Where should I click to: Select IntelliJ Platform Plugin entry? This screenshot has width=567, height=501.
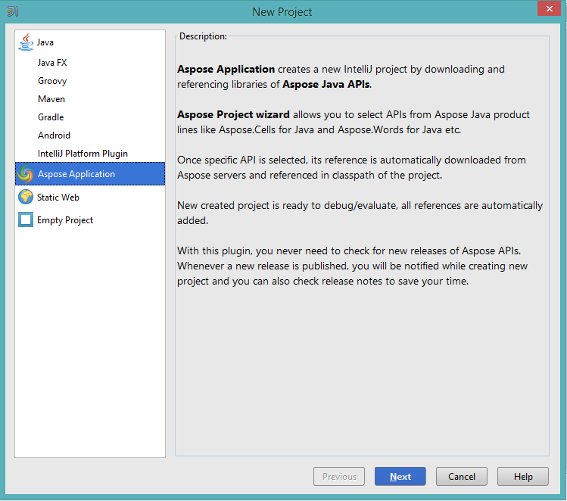[x=90, y=154]
